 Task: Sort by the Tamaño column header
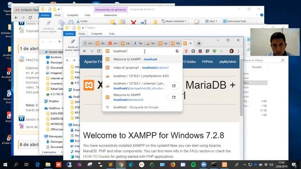click(257, 67)
